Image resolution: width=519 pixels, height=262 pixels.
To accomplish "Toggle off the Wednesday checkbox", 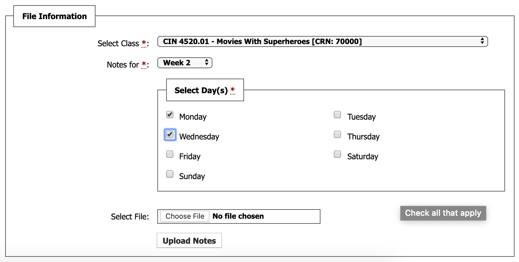I will [169, 134].
